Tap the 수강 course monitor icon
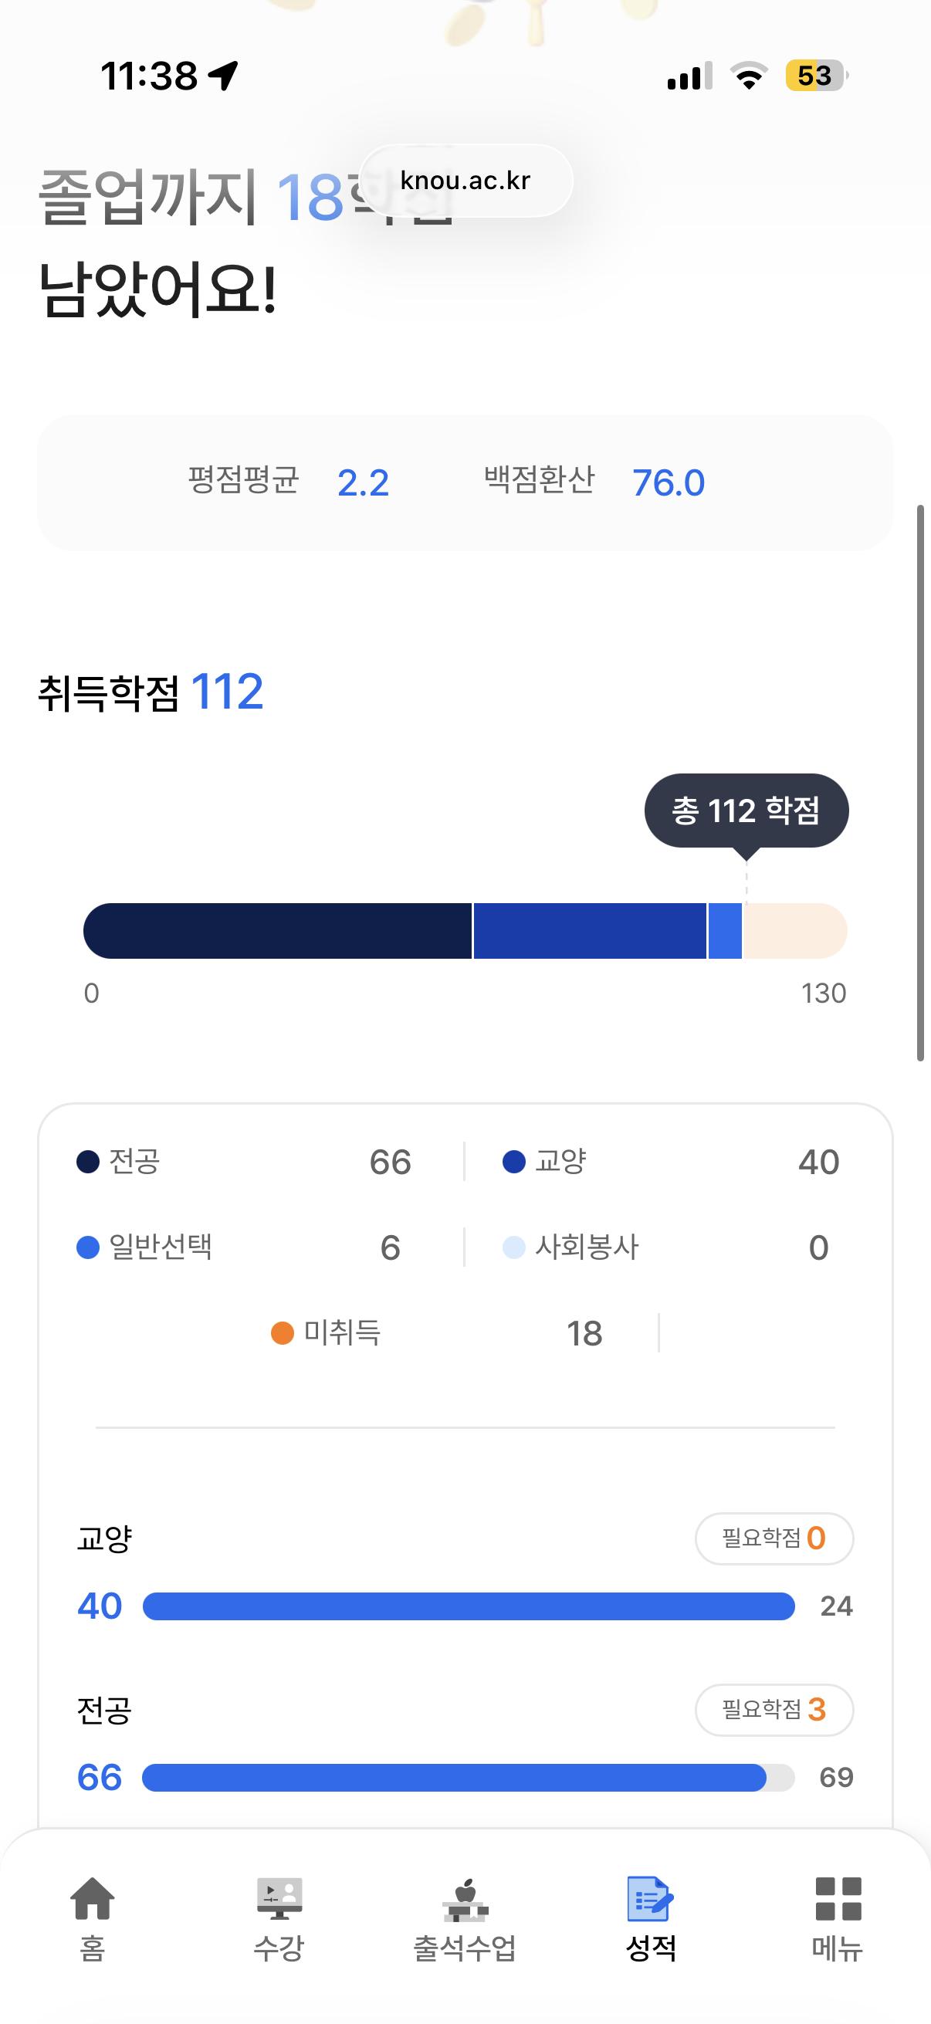This screenshot has height=2024, width=931. pos(279,1899)
